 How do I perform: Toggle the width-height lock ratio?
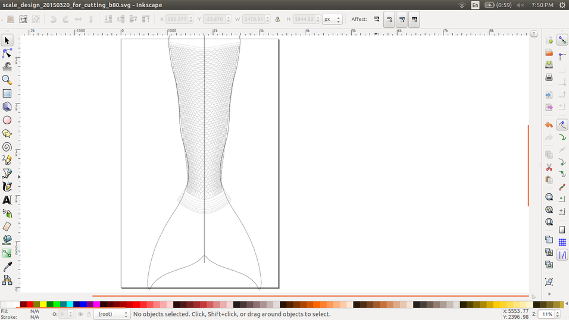coord(277,19)
